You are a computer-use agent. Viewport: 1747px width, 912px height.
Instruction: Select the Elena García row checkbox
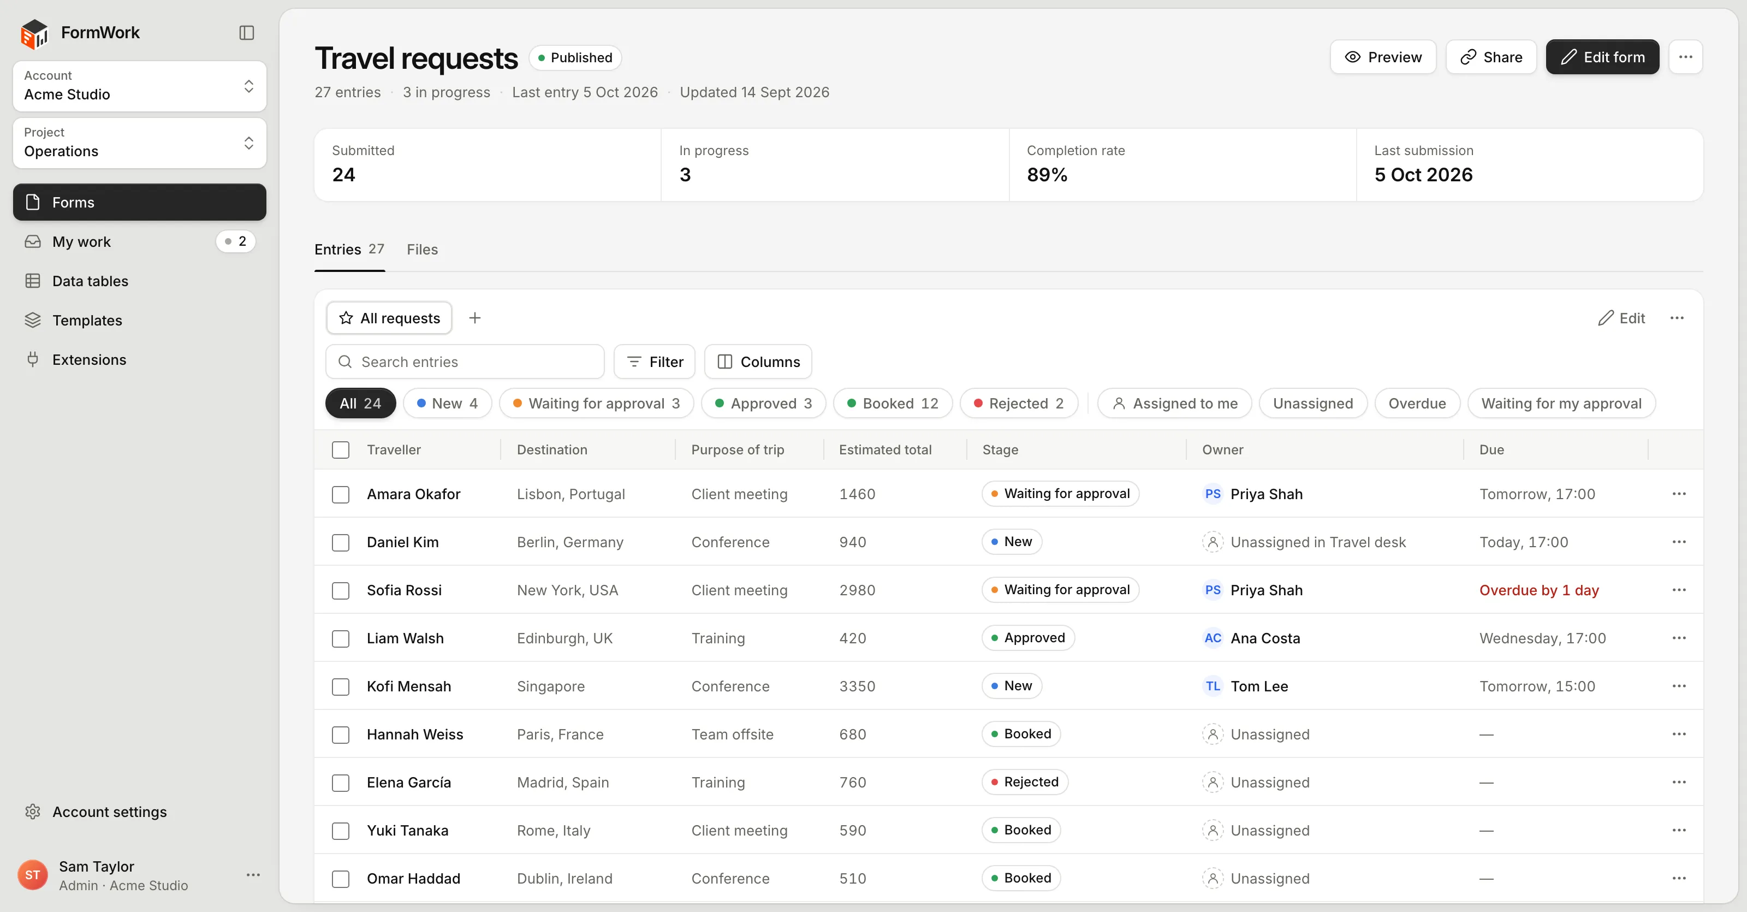tap(341, 783)
